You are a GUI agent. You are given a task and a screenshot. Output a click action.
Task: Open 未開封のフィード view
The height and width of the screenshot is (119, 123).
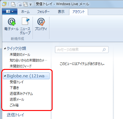pos(21,66)
